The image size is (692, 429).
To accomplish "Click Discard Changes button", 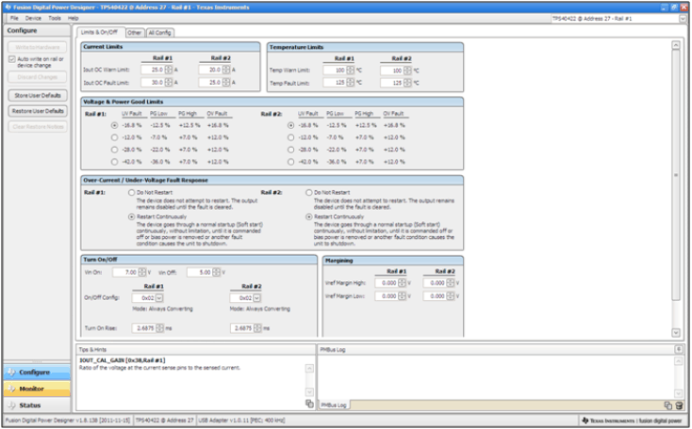I will pos(38,77).
